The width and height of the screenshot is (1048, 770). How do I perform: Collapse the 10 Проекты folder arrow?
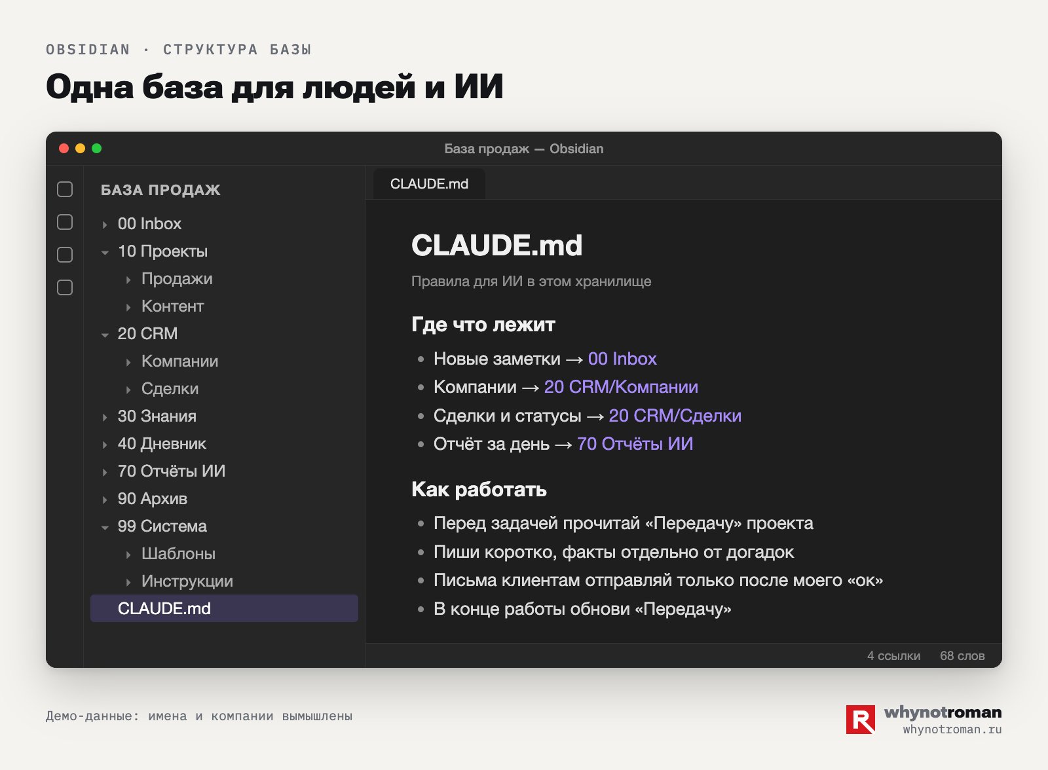[105, 252]
